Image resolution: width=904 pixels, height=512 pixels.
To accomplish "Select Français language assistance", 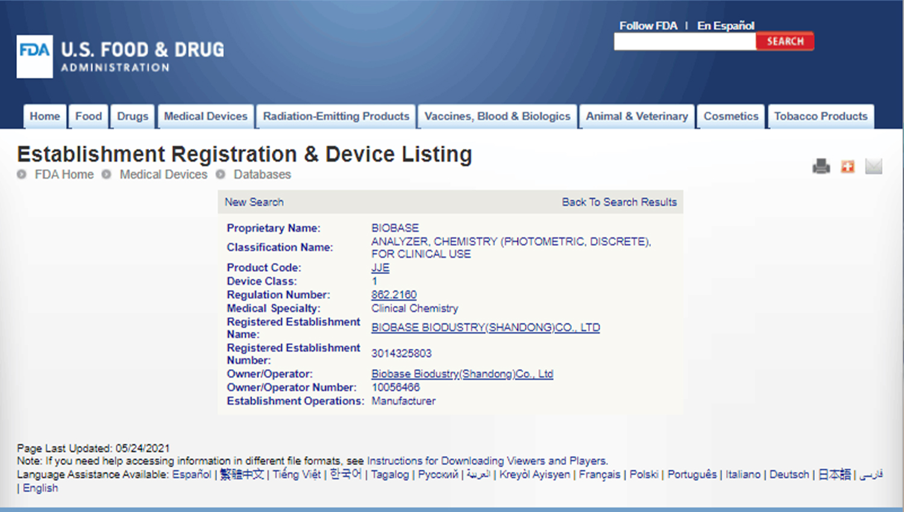I will [x=599, y=475].
